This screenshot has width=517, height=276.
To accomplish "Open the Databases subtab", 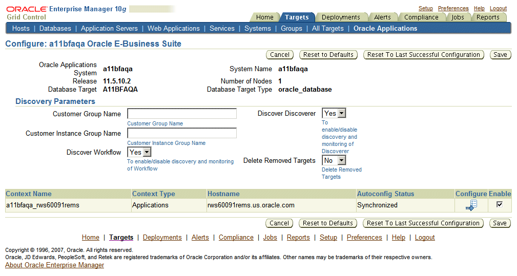I will 55,28.
